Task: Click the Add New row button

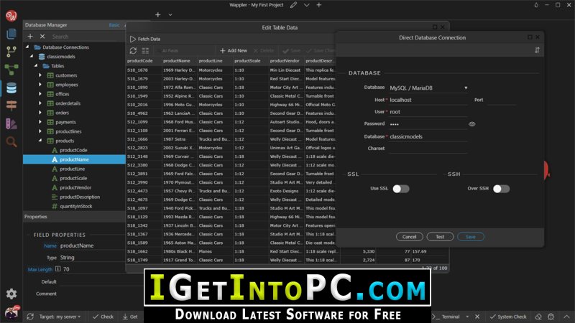Action: point(234,50)
